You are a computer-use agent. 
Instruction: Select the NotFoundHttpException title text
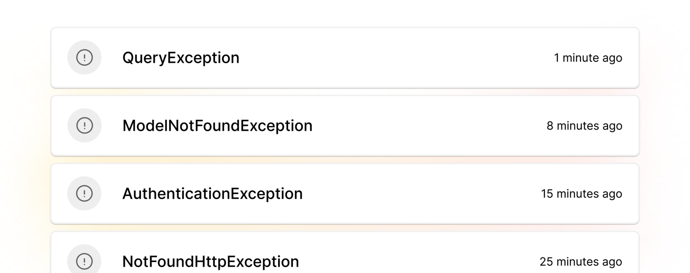click(x=210, y=261)
